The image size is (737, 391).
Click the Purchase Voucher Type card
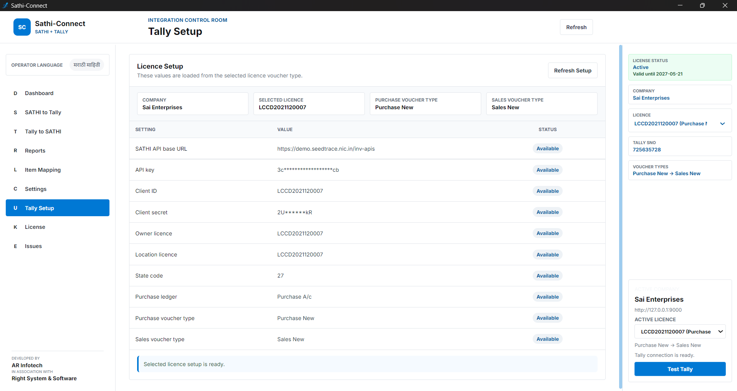[426, 103]
